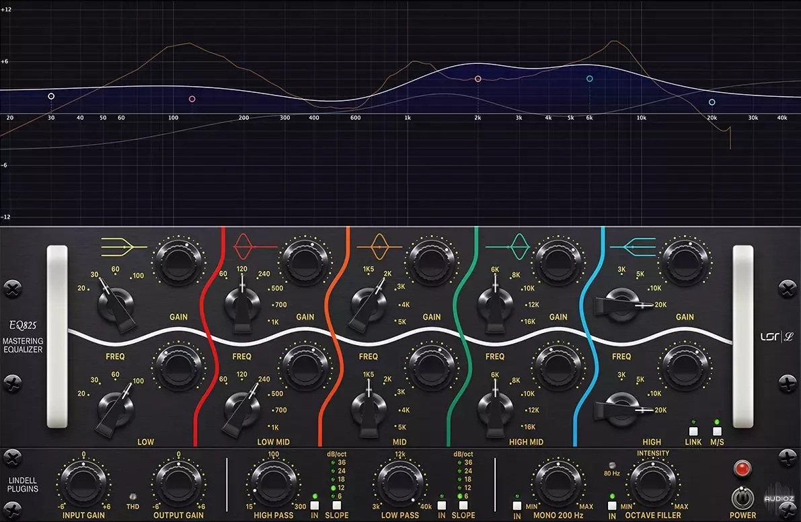Click the upper High Mid gain knob
Image resolution: width=801 pixels, height=522 pixels.
click(558, 262)
